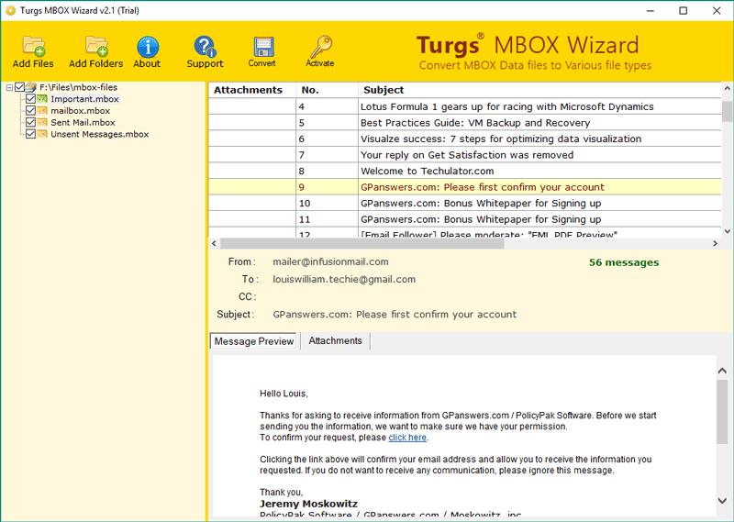The height and width of the screenshot is (522, 734).
Task: Click the recipient louiswilliam.techie@gmail.com
Action: (x=344, y=279)
